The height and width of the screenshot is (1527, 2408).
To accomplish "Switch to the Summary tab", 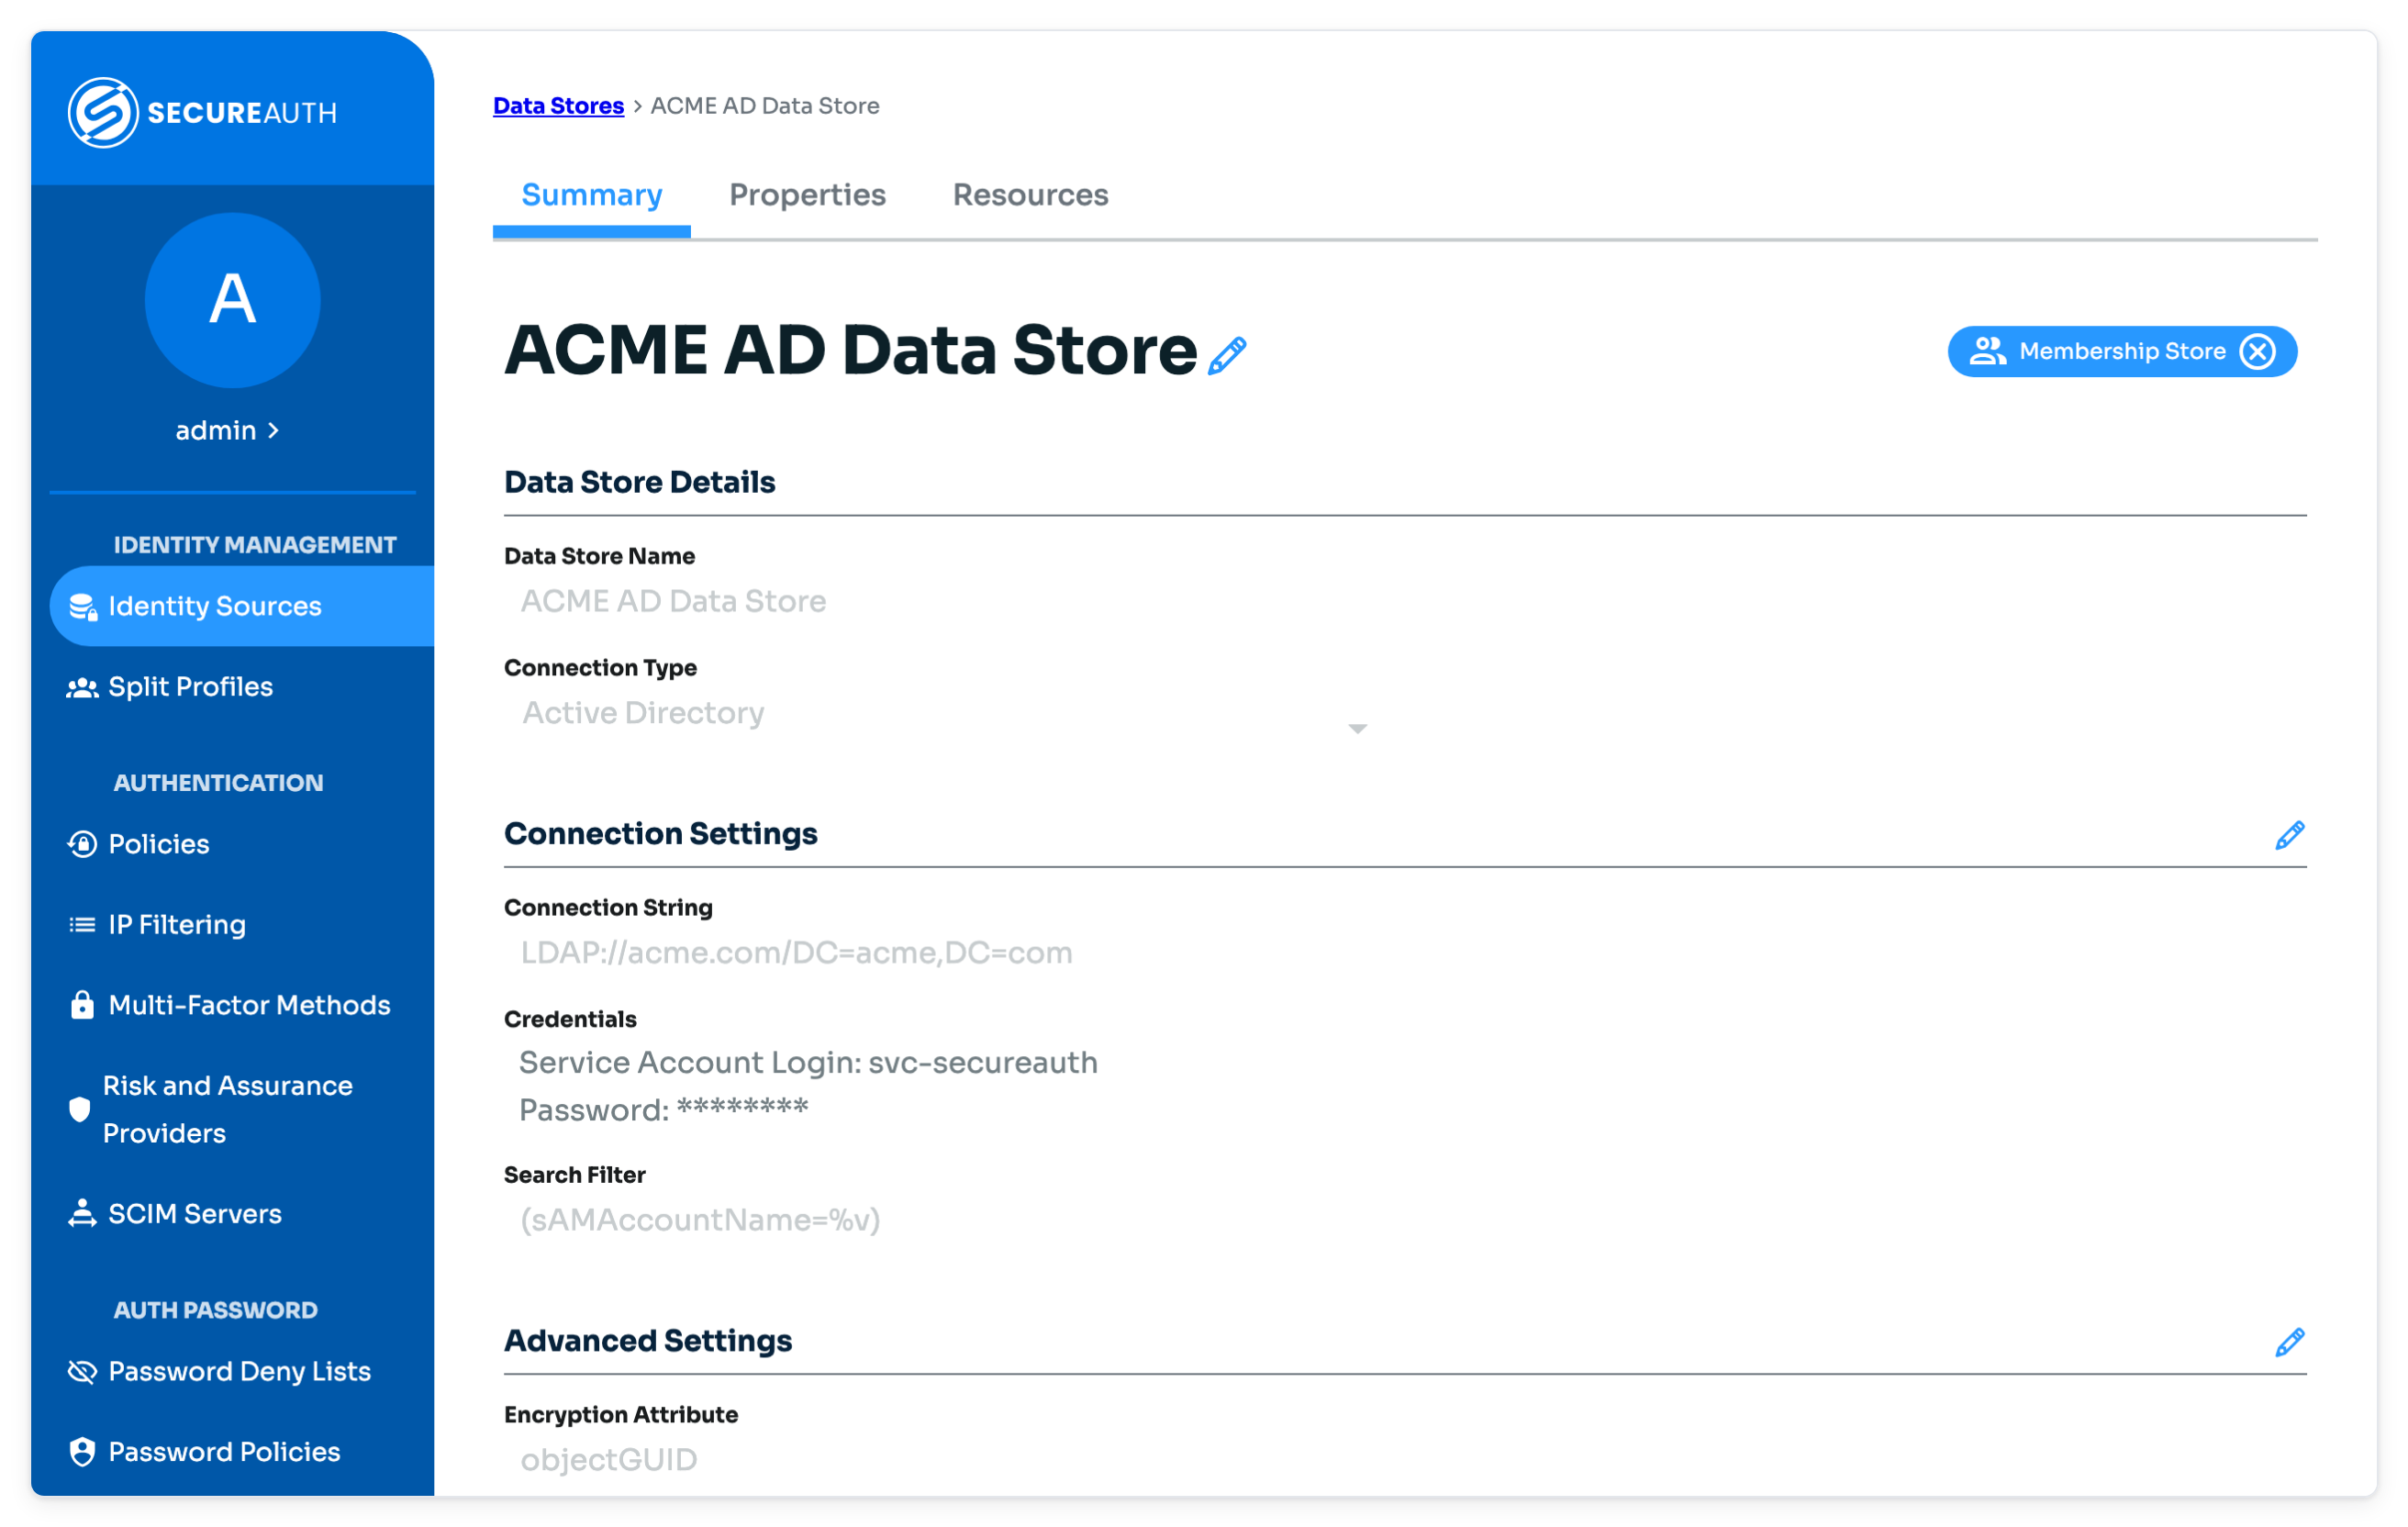I will tap(592, 195).
